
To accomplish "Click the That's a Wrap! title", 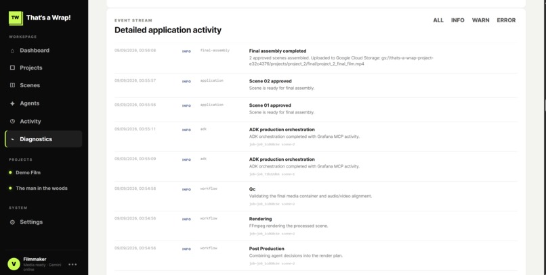I will (48, 18).
